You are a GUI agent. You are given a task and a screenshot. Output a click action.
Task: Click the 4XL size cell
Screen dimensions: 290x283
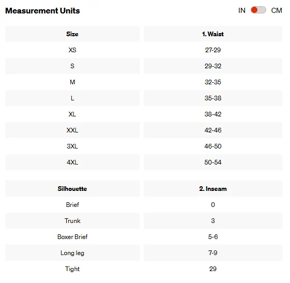(72, 162)
